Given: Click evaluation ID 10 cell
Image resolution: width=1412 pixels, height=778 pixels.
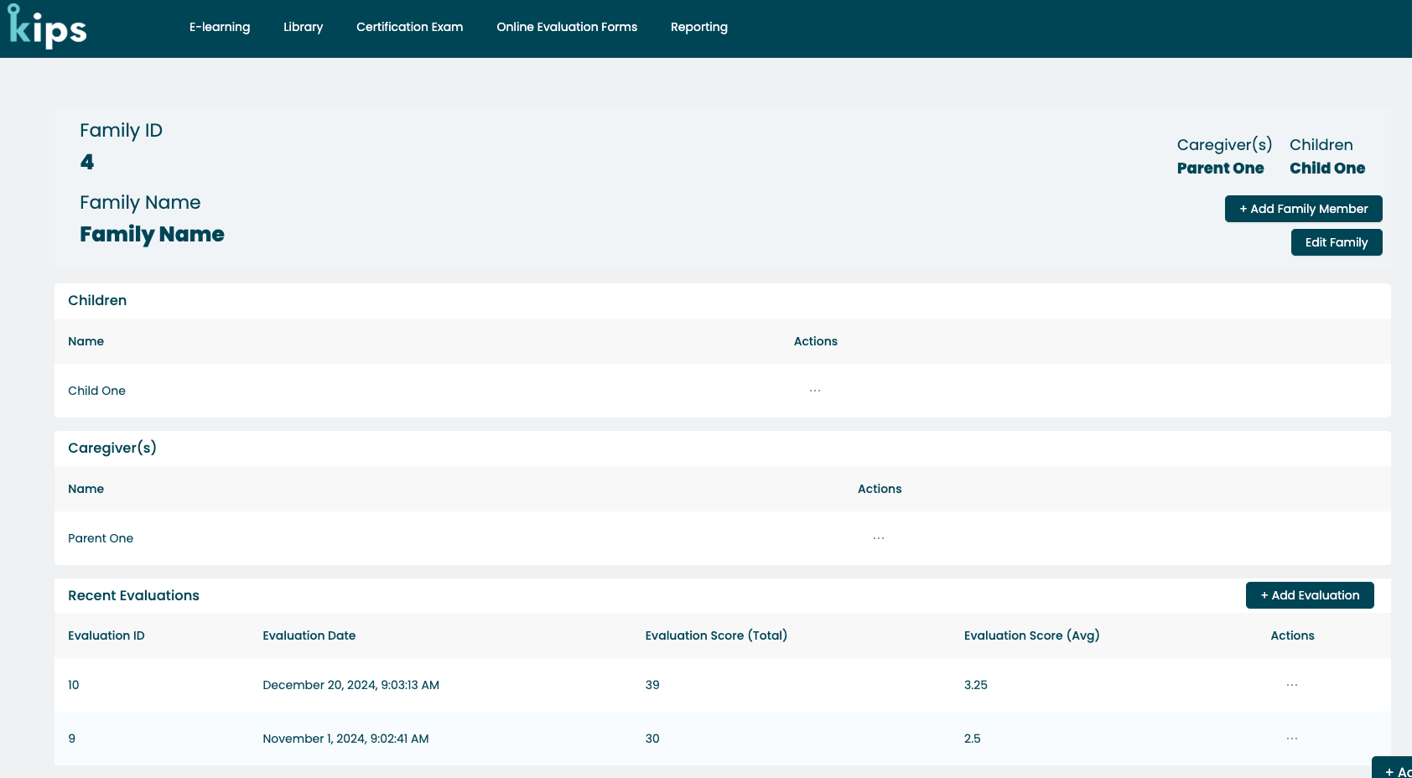Looking at the screenshot, I should [74, 685].
